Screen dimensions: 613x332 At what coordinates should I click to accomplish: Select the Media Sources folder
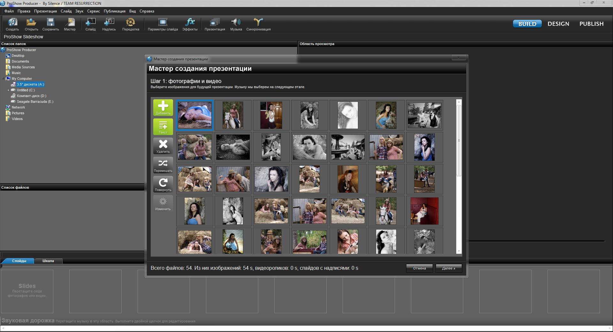tap(23, 67)
